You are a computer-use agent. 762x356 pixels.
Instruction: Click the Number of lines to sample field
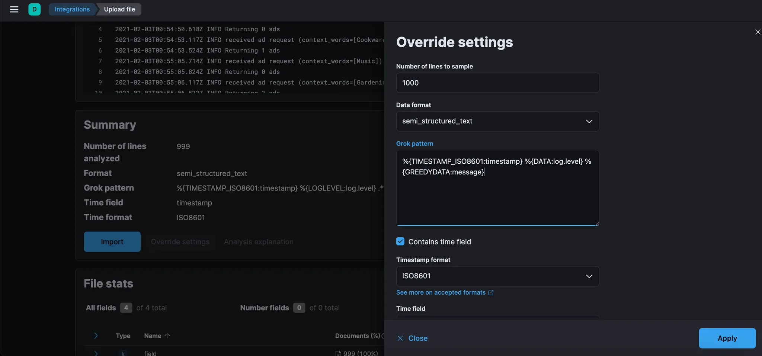click(x=497, y=83)
